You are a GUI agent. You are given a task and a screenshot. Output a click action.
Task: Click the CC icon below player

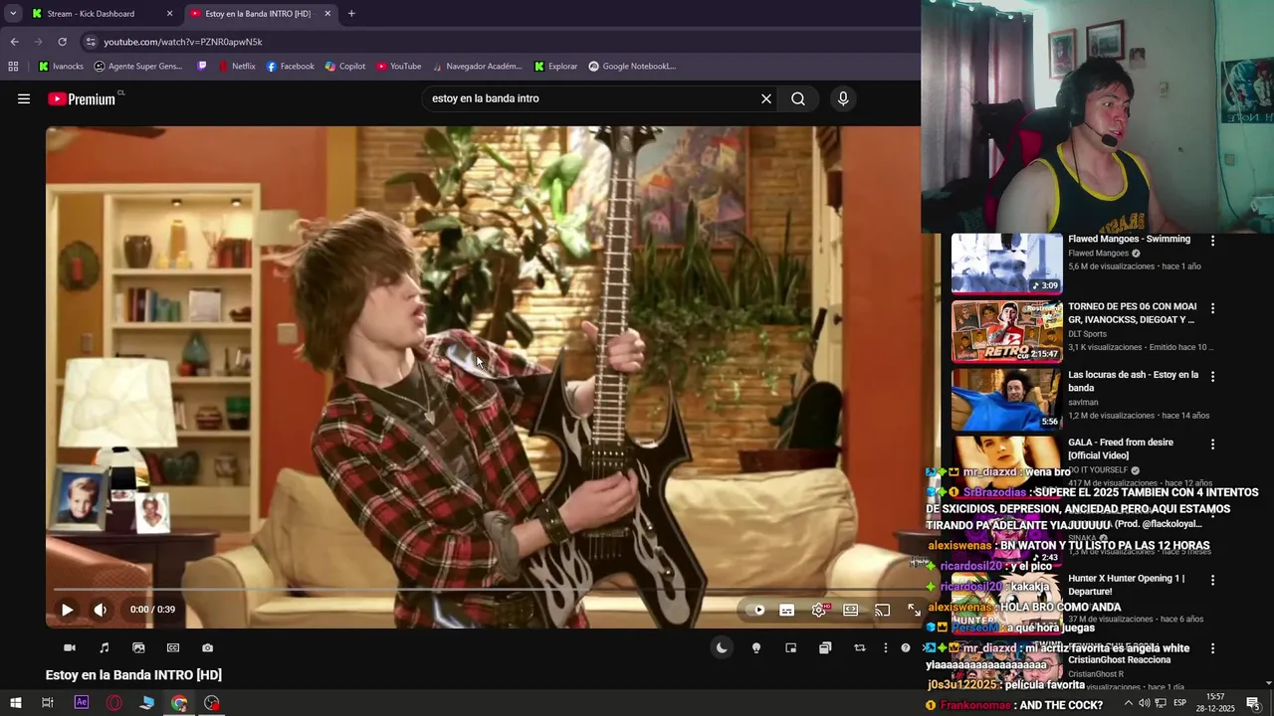pos(173,647)
